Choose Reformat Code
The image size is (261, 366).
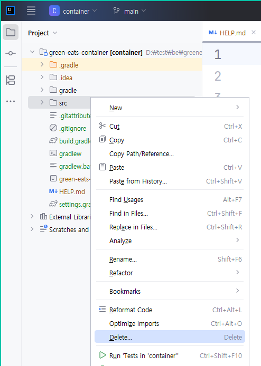coord(170,310)
